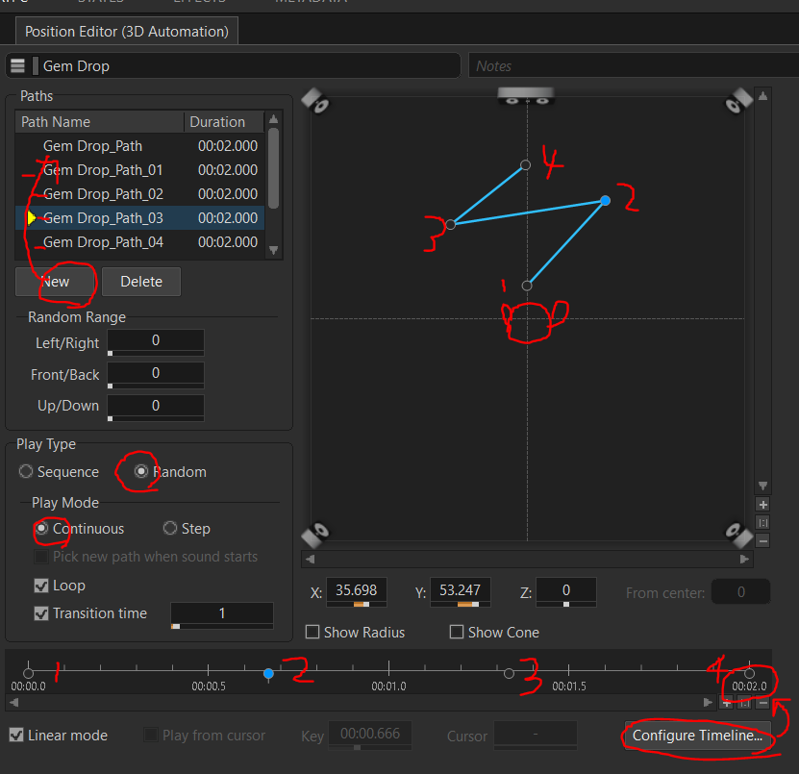Click the Z coordinate field
This screenshot has height=774, width=799.
tap(566, 590)
